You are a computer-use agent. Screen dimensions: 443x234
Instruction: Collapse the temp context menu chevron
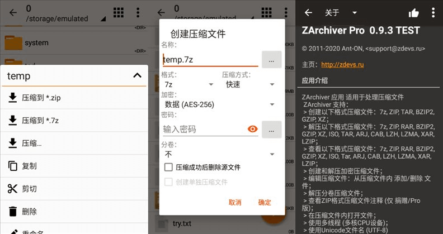pyautogui.click(x=137, y=76)
